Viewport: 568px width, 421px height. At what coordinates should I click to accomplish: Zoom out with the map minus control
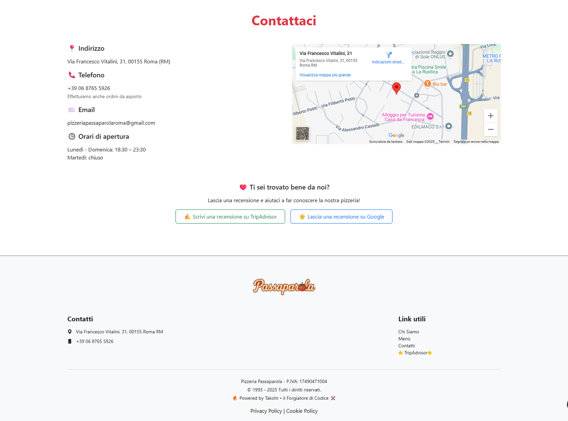(x=491, y=129)
